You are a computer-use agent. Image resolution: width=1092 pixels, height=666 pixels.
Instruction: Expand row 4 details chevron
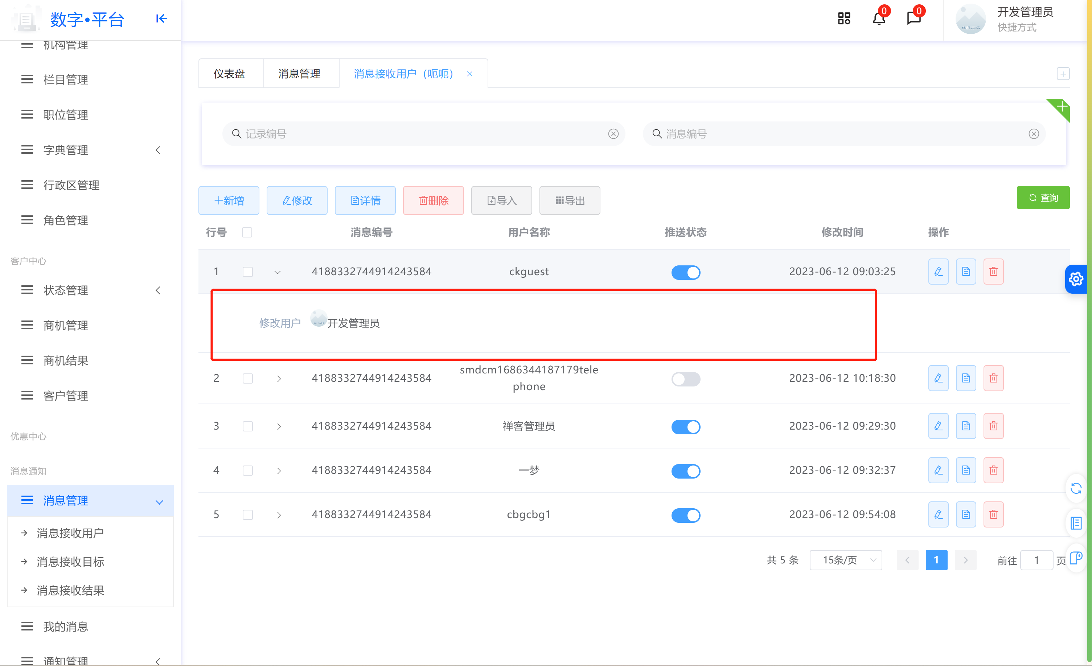tap(279, 471)
